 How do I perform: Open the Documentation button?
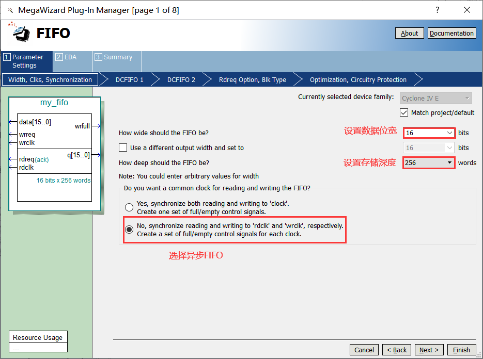point(451,33)
